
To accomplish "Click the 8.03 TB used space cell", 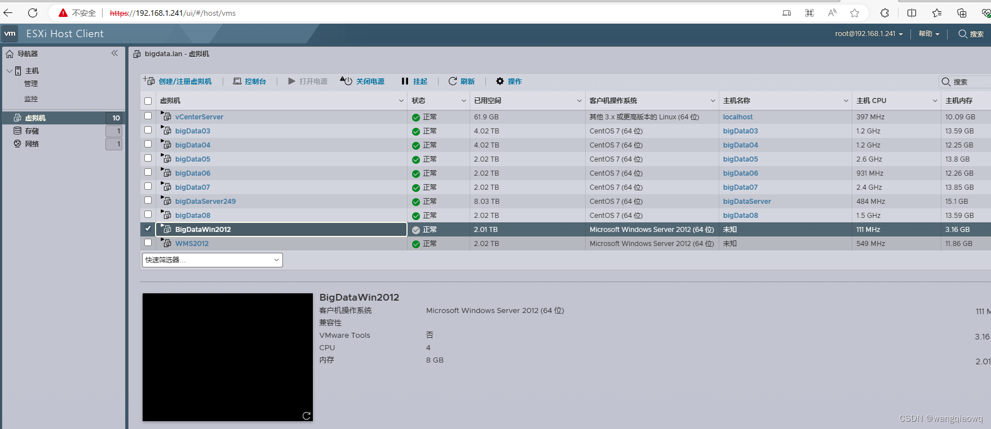I will [x=486, y=202].
